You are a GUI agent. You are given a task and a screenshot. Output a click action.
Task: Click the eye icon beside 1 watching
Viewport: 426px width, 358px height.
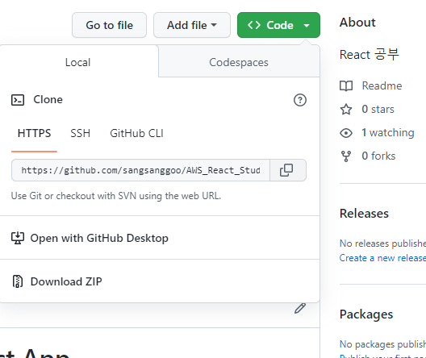pos(346,133)
